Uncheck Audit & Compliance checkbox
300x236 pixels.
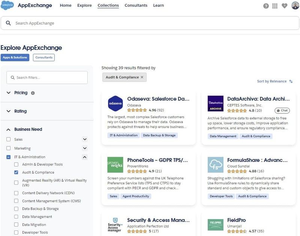[x=16, y=172]
